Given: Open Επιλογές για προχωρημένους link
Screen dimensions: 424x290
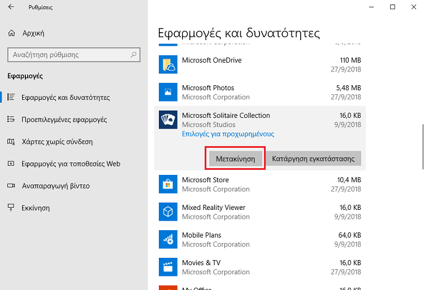Looking at the screenshot, I should click(228, 134).
